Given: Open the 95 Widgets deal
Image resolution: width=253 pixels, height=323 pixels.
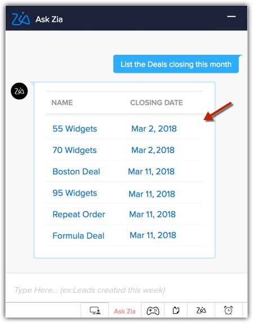Looking at the screenshot, I should pyautogui.click(x=74, y=193).
